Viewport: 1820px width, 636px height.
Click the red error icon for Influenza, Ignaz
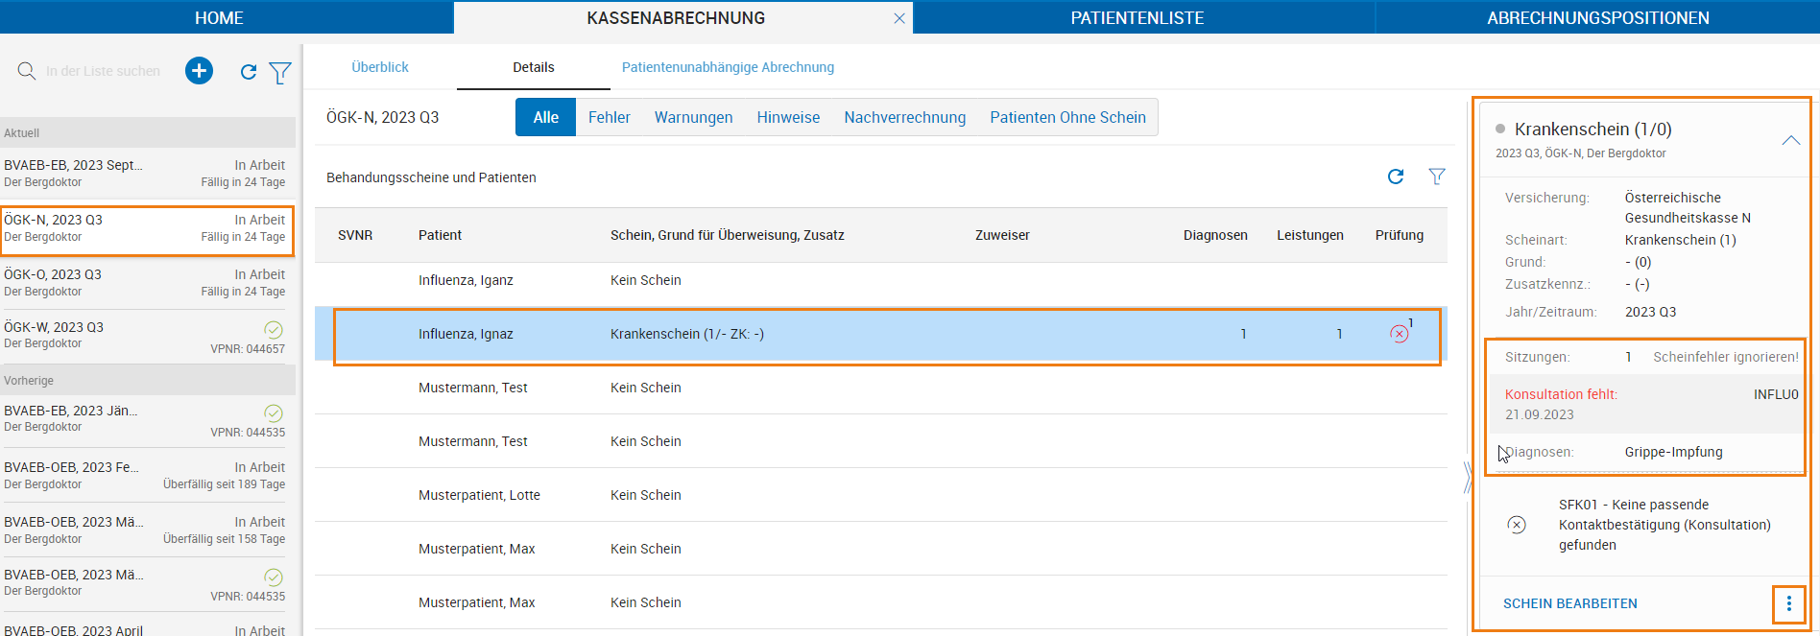coord(1400,334)
